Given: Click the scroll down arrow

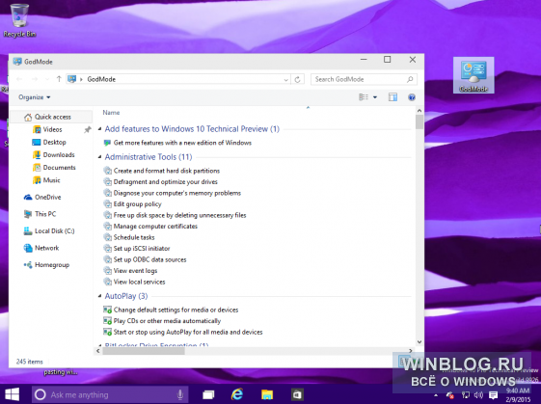Looking at the screenshot, I should pyautogui.click(x=419, y=342).
